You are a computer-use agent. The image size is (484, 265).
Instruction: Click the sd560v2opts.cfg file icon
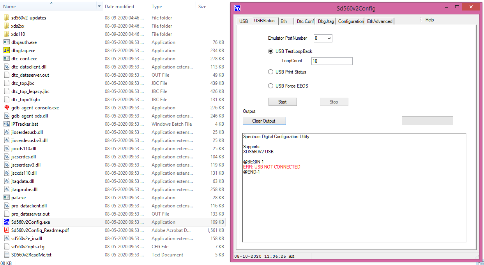[x=6, y=247]
